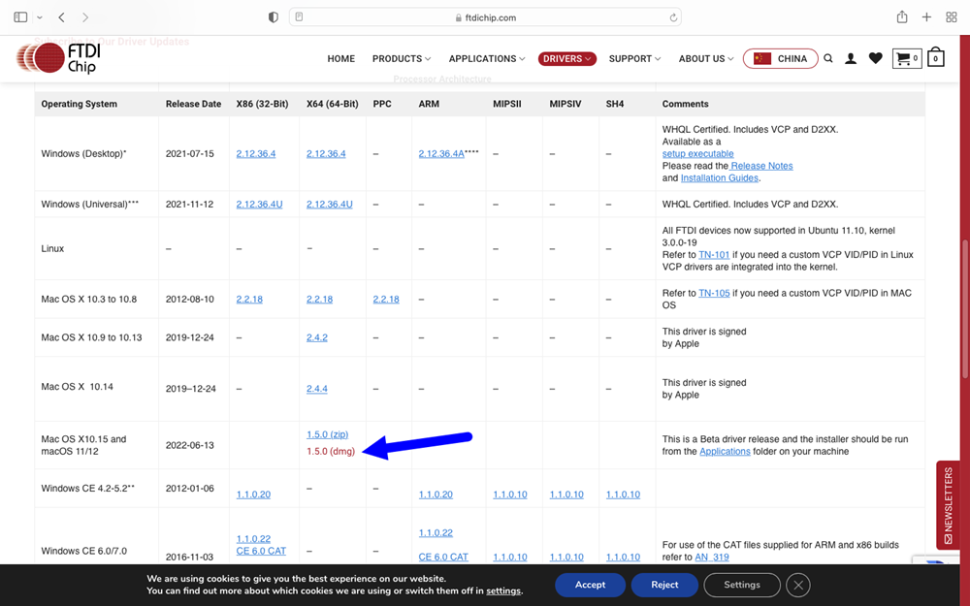Download Windows Desktop X86 driver 2.12.36.4
The height and width of the screenshot is (606, 970).
coord(255,154)
